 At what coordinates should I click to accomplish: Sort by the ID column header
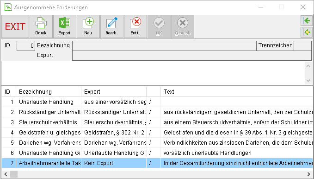click(9, 92)
